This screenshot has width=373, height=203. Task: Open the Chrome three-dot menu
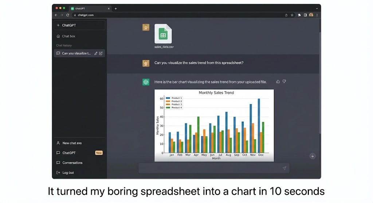(x=317, y=15)
